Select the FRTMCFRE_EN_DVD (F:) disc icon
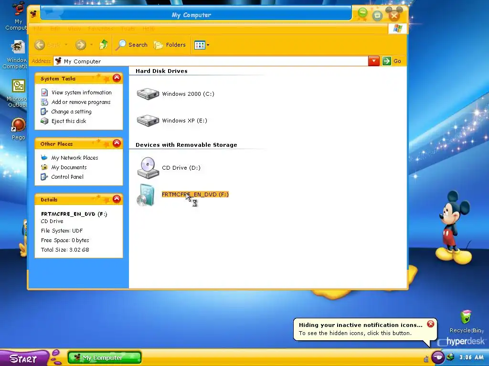Image resolution: width=489 pixels, height=366 pixels. (146, 195)
